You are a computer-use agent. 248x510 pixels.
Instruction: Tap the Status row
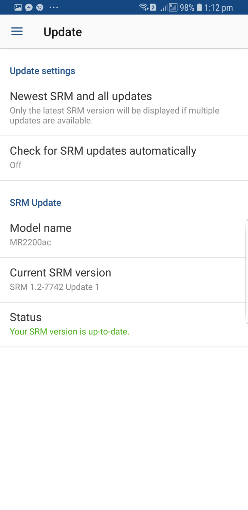pyautogui.click(x=124, y=324)
